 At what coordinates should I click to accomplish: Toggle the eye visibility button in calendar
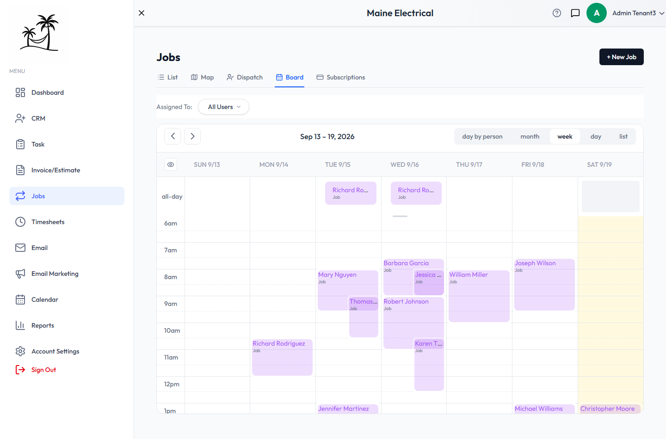coord(171,165)
